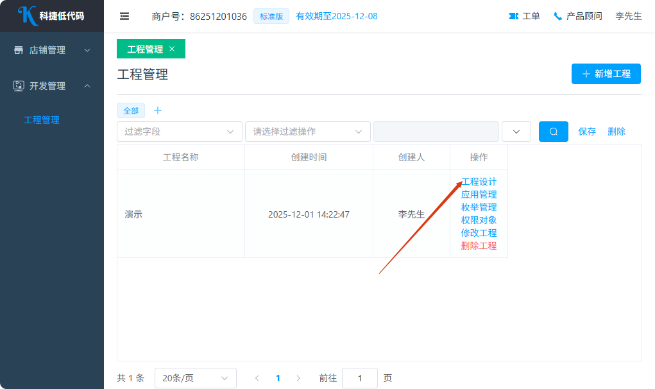Screen dimensions: 655x389
Task: Close the 工程管理 tab with X
Action: click(x=172, y=49)
